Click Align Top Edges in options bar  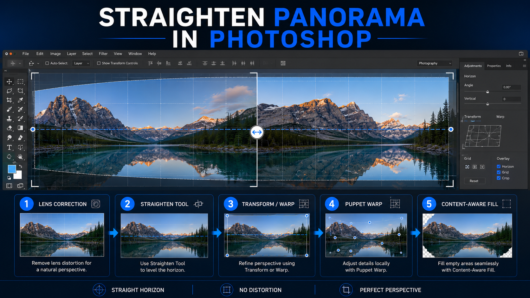click(x=150, y=63)
